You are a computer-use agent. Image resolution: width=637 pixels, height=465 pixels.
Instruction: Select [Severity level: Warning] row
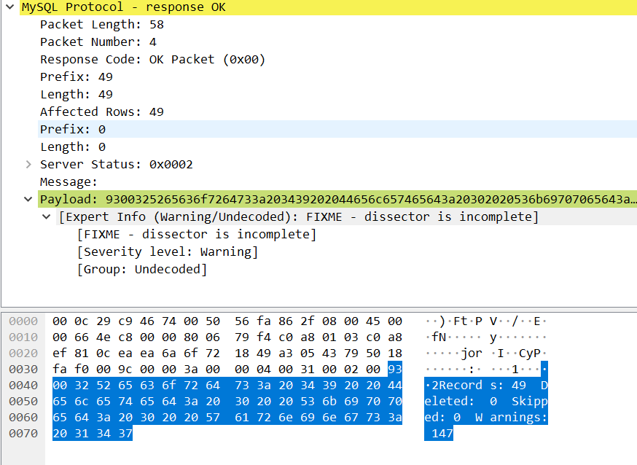[168, 251]
